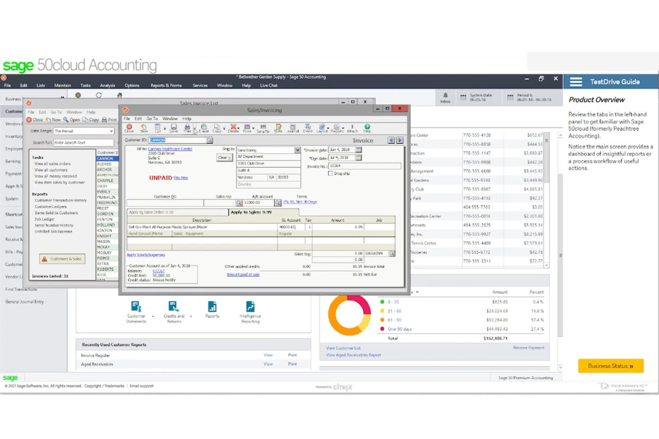Open the Serial No toolbar icon

pyautogui.click(x=263, y=129)
